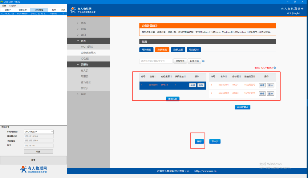Viewport: 308px width, 178px height.
Task: Collapse the 云服务 sidebar section
Action: pyautogui.click(x=84, y=65)
